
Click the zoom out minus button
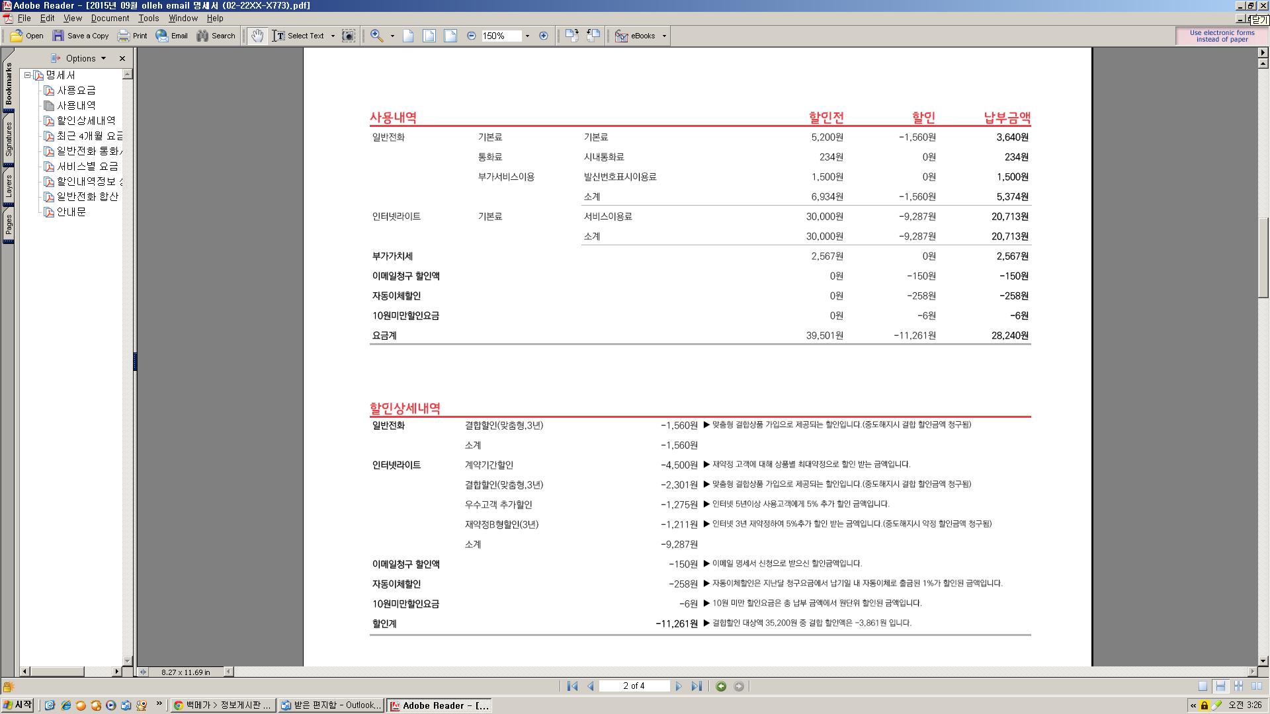point(471,36)
